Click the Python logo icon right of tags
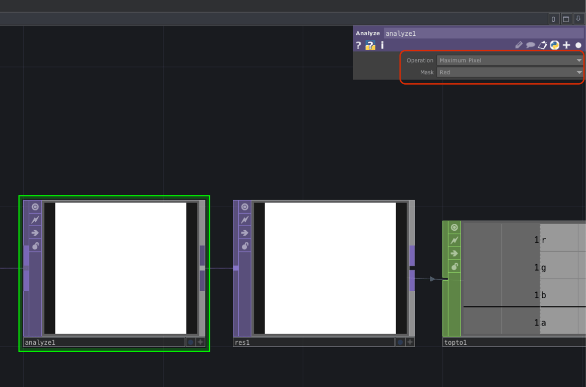The width and height of the screenshot is (586, 387). 555,45
